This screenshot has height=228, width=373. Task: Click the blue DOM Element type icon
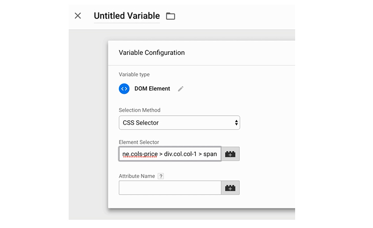click(124, 89)
